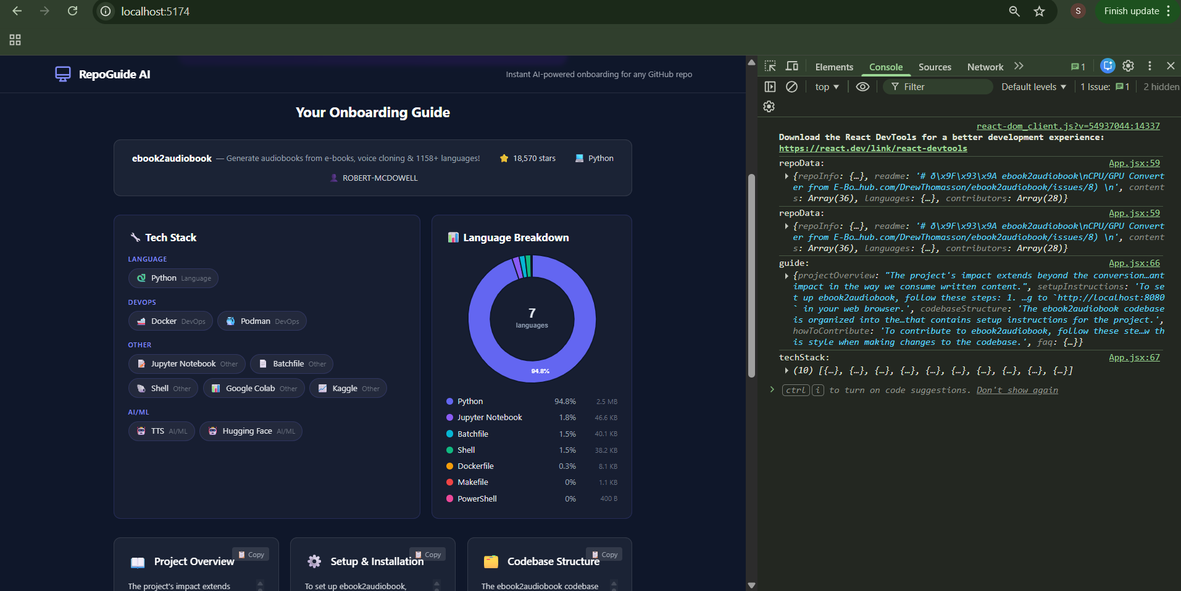Bookmark this page with the star

point(1040,11)
